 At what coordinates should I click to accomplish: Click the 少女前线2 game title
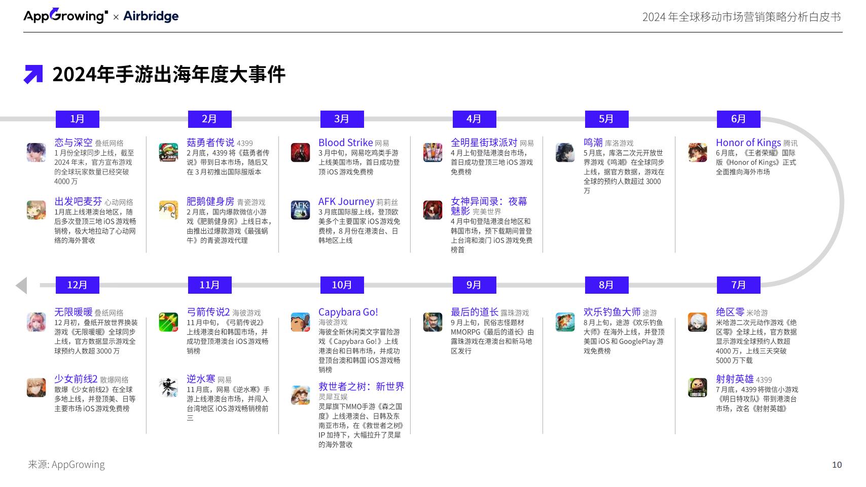[x=76, y=379]
